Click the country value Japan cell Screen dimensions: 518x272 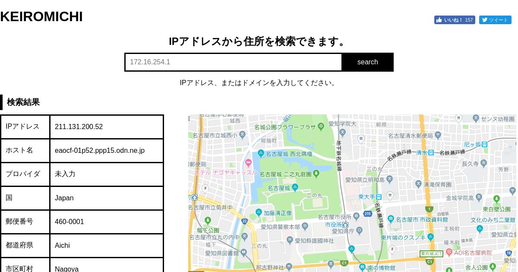(x=107, y=198)
